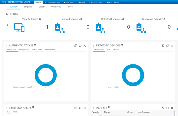Select the Failure Reason tab in Authentications
Viewport: 178px width, 116px height.
[x=50, y=50]
